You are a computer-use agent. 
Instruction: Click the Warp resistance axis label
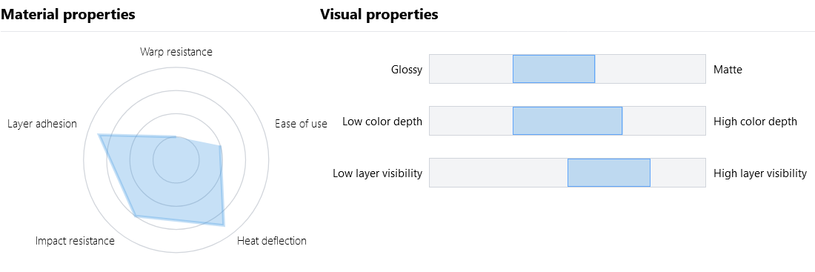[176, 51]
